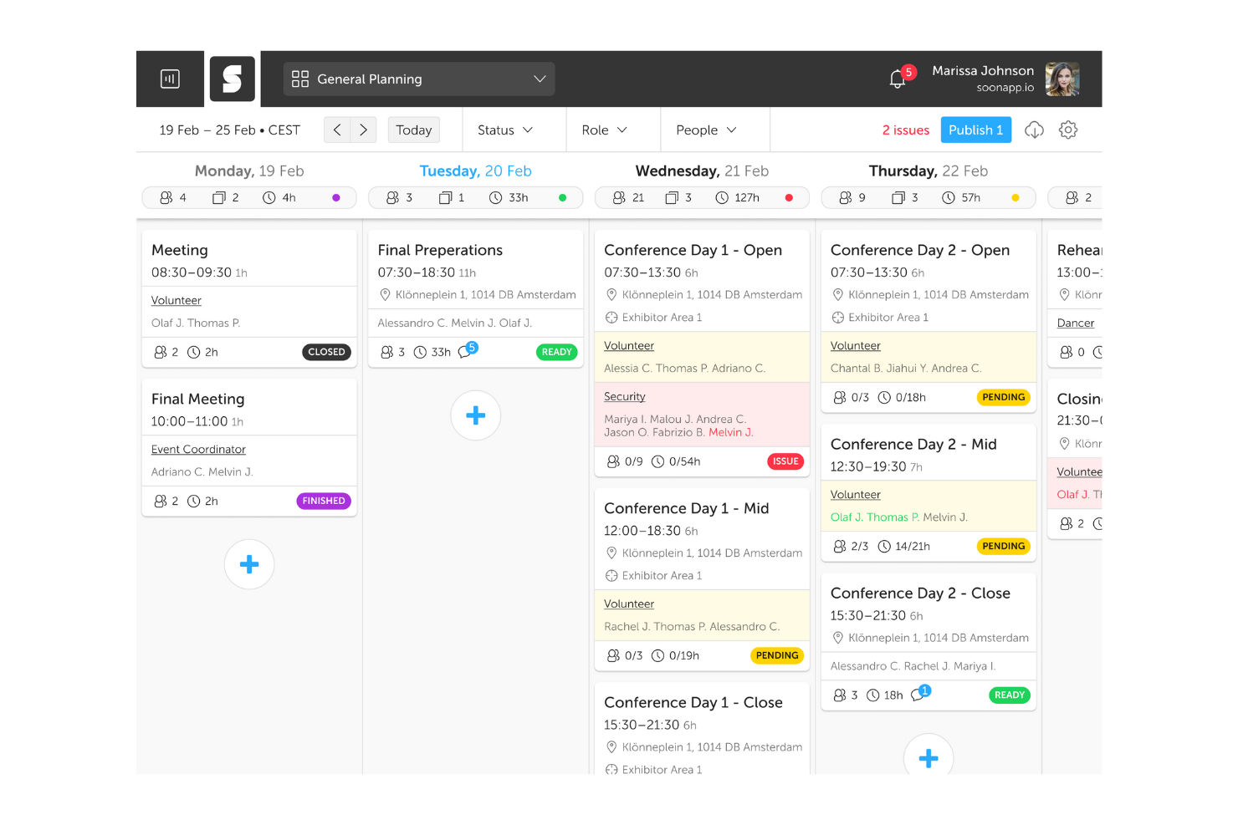Image resolution: width=1238 pixels, height=825 pixels.
Task: Click the location pin on Final Preperations
Action: coord(386,294)
